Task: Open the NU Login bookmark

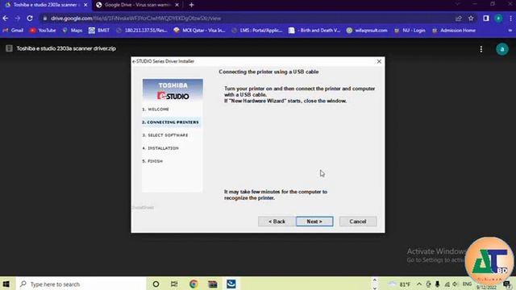Action: [x=410, y=31]
